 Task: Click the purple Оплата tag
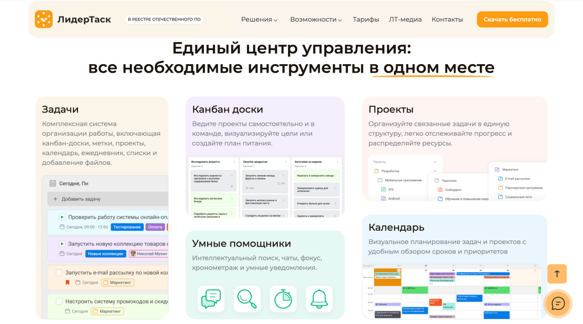155,227
